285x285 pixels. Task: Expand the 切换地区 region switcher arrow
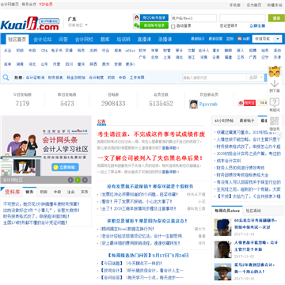(x=86, y=25)
